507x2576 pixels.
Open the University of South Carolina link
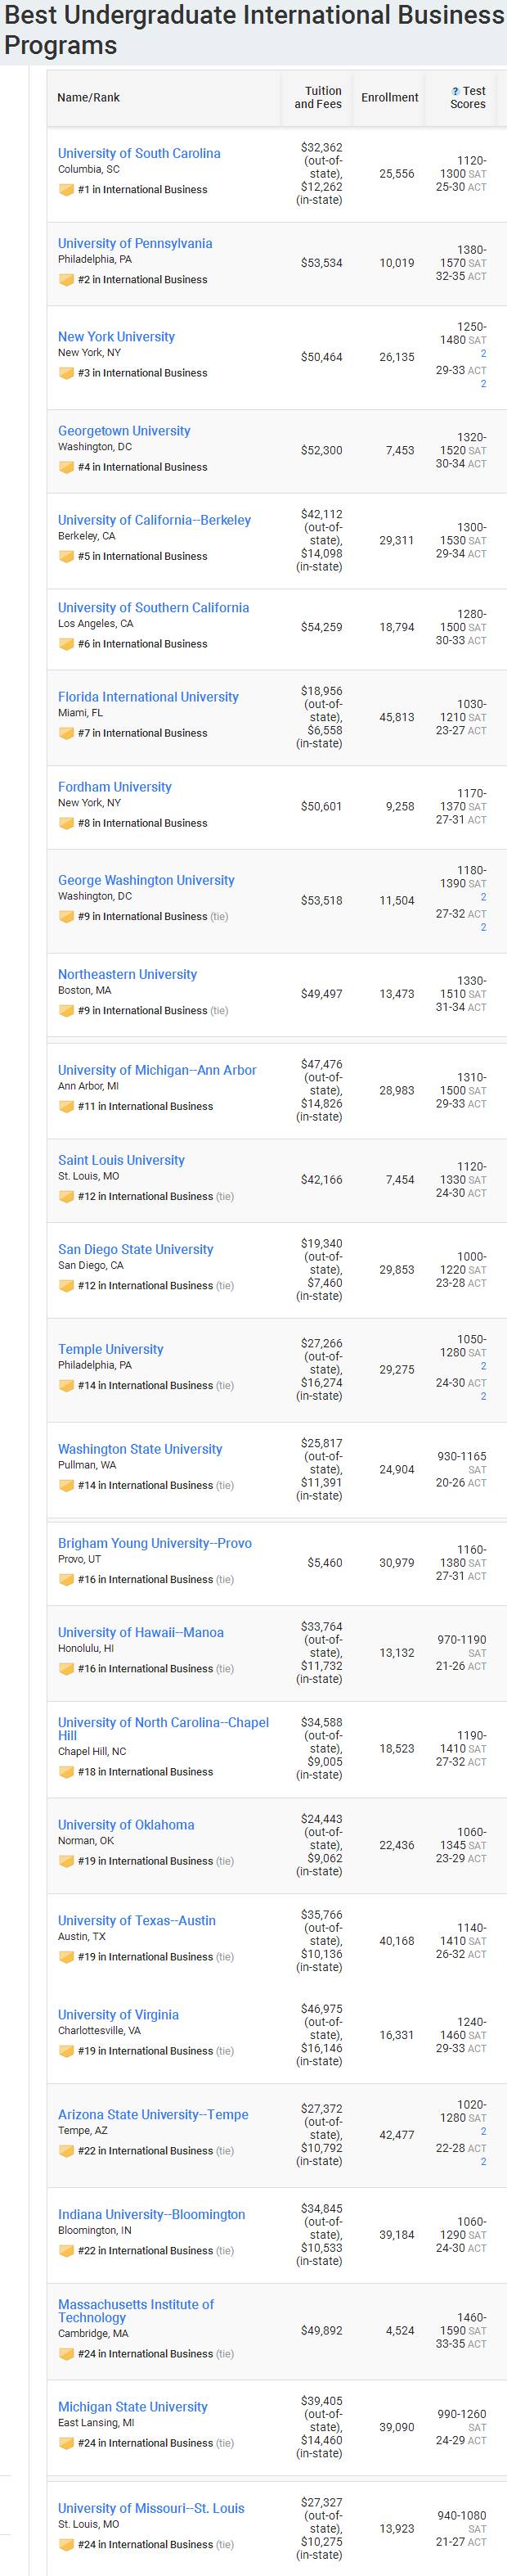[x=139, y=153]
